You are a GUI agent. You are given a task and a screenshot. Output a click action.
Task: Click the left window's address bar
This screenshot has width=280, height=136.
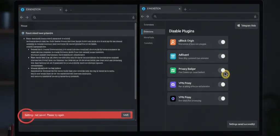tap(84, 17)
